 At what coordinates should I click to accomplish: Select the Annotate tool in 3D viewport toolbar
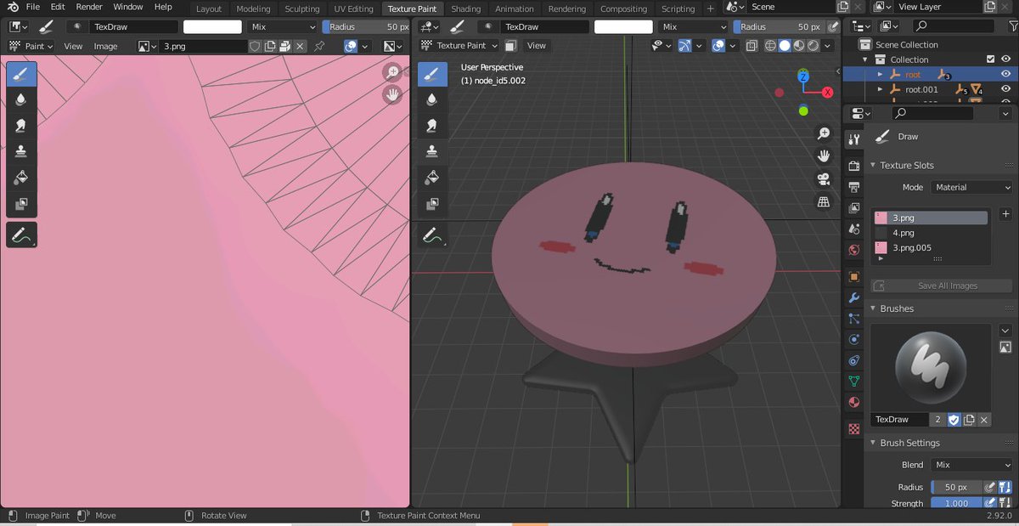pos(431,235)
